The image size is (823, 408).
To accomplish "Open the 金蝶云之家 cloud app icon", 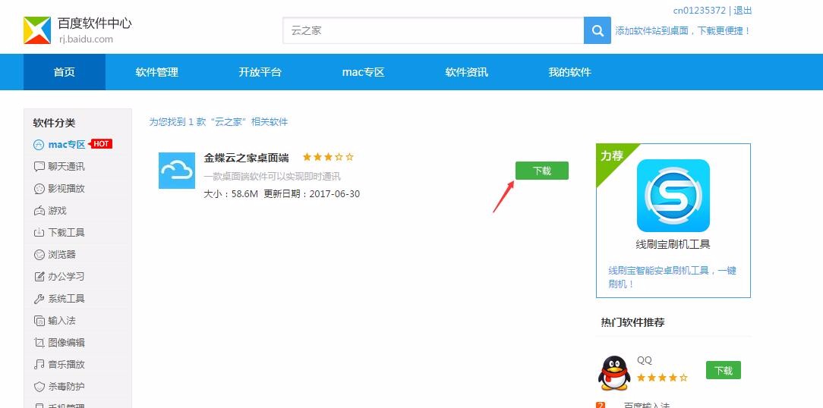I will point(177,171).
